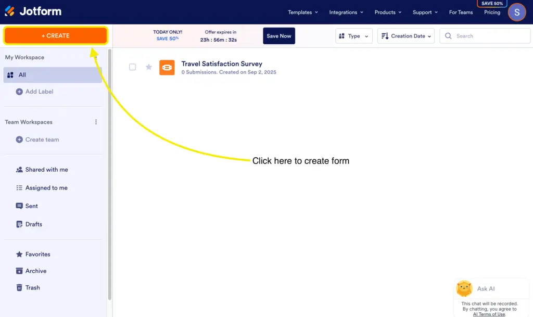Open the Travel Satisfaction Survey form icon
The image size is (533, 317).
167,67
